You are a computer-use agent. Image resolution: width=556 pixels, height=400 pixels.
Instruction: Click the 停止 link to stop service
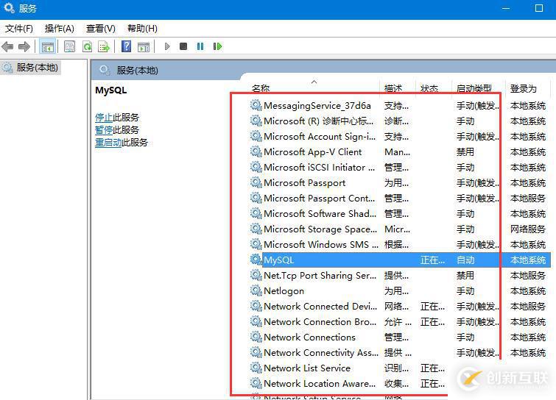pyautogui.click(x=104, y=117)
